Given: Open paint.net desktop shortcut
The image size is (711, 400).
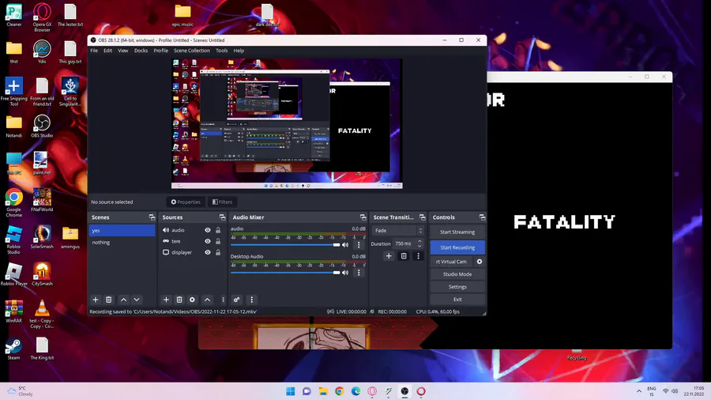Looking at the screenshot, I should [42, 164].
